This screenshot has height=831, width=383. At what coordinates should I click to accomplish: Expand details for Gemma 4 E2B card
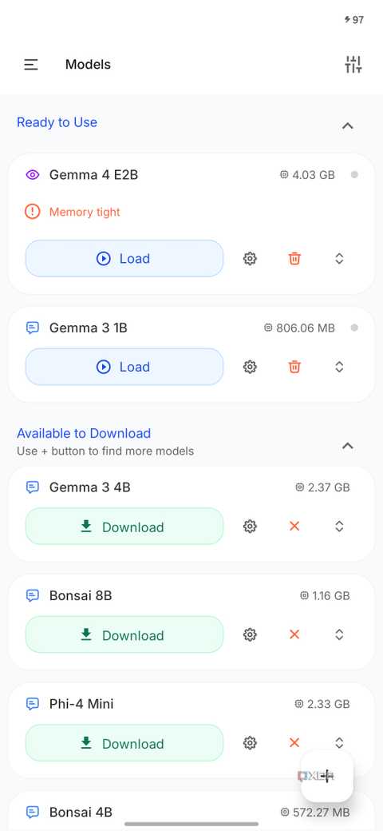coord(340,259)
